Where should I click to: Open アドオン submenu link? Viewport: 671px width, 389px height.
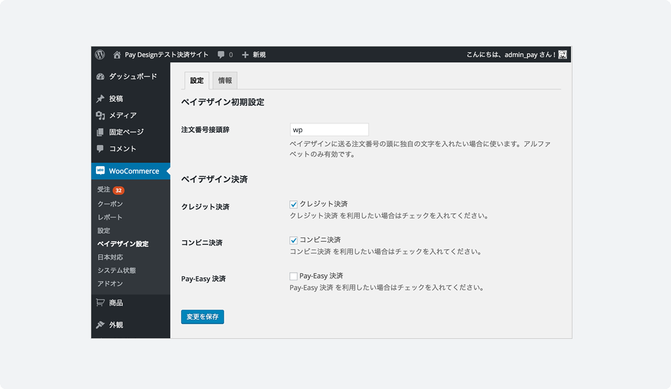coord(110,283)
